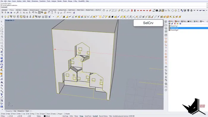Viewport: 208px width, 117px height.
Task: Toggle SmartTrack in status bar
Action: (x=88, y=116)
